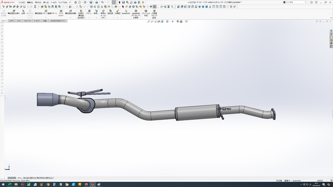The width and height of the screenshot is (333, 187).
Task: Open the Open file dropdown arrow
Action: pyautogui.click(x=88, y=2)
